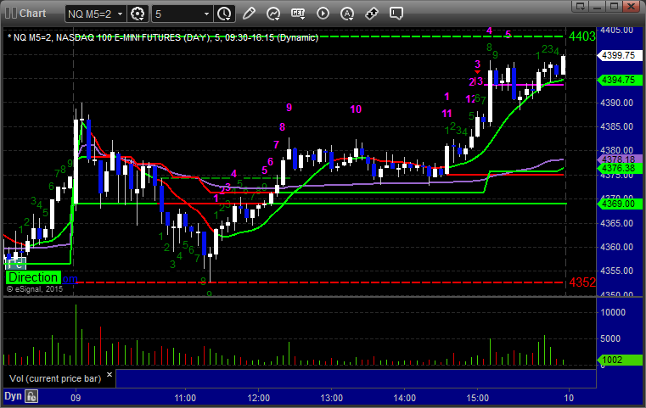This screenshot has width=646, height=408.
Task: Click the Chart window title label
Action: [x=33, y=14]
